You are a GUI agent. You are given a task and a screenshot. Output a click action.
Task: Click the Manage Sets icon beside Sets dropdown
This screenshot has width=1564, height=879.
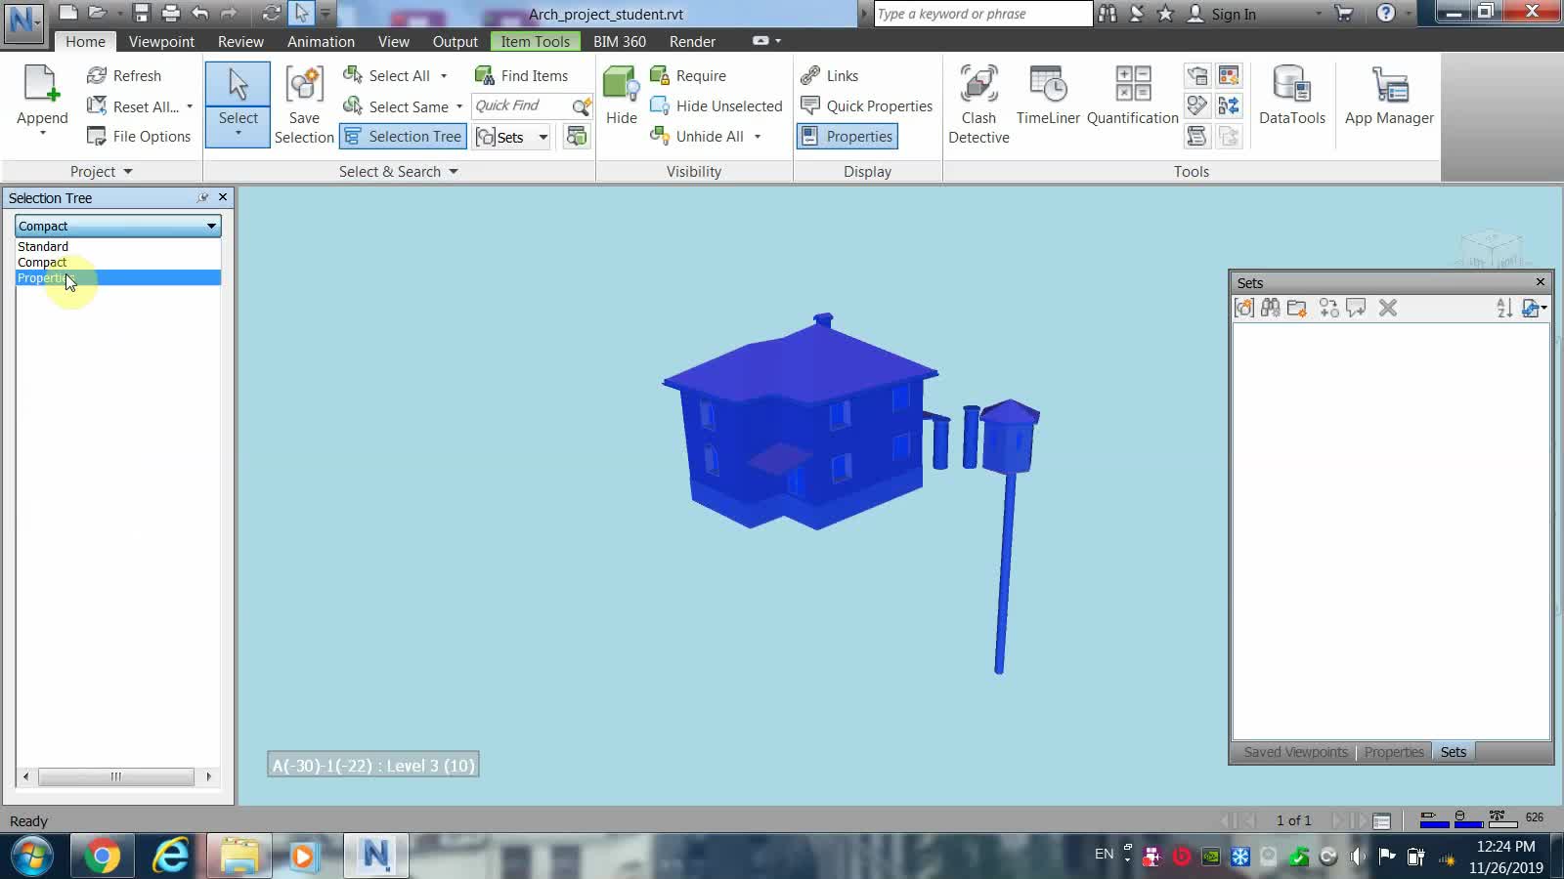click(x=577, y=137)
